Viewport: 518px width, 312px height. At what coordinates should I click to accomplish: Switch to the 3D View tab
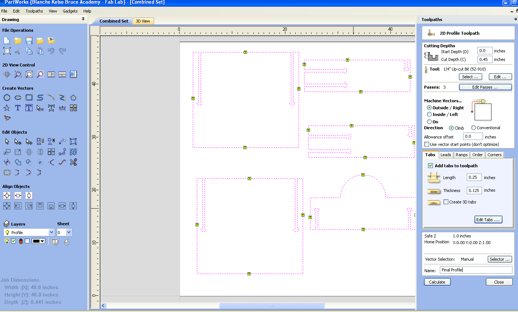[x=143, y=21]
